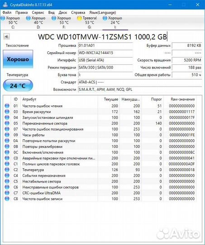Open the Диск menu

(x=62, y=13)
